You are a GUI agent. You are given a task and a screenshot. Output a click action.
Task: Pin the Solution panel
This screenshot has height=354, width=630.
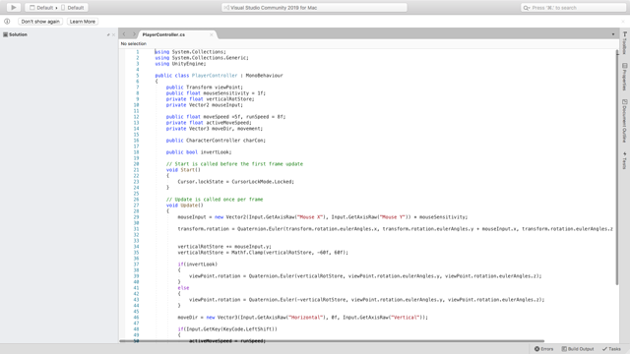point(108,35)
